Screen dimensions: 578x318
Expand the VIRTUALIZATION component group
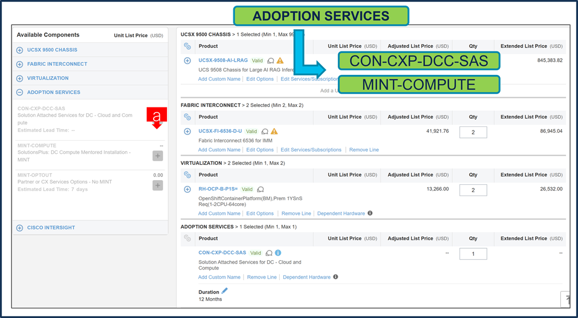coord(20,78)
